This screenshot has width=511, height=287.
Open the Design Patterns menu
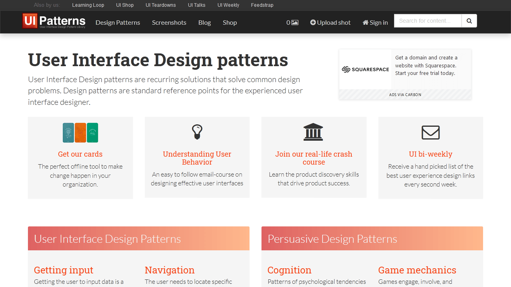tap(118, 23)
